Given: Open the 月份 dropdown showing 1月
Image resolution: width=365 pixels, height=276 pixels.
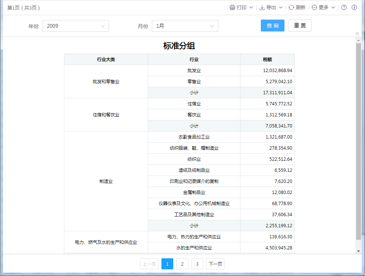Looking at the screenshot, I should click(x=185, y=26).
